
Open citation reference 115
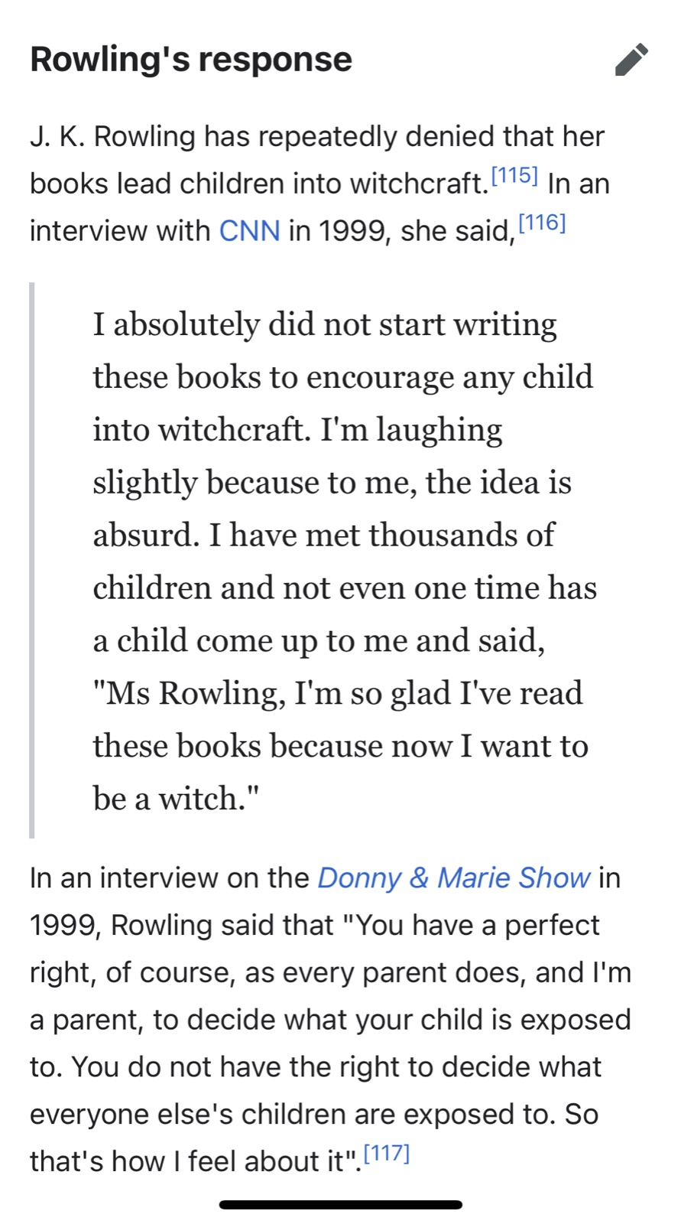tap(514, 176)
